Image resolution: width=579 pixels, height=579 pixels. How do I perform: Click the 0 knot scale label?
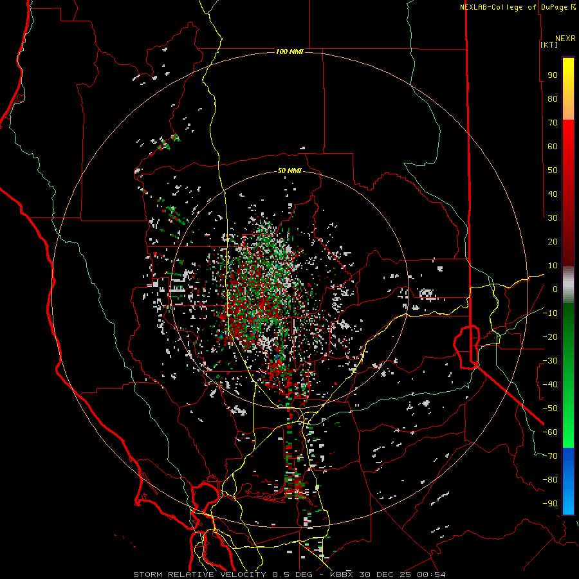pyautogui.click(x=555, y=289)
